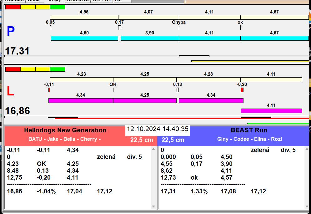
Task: Click the BEAST Run team header
Action: (249, 130)
